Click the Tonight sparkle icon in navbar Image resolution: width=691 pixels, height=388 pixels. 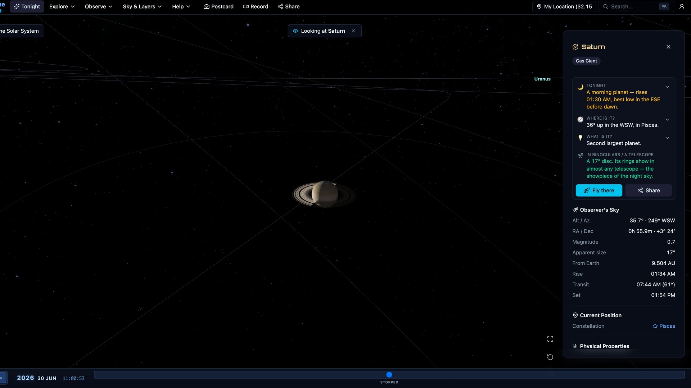click(x=16, y=6)
